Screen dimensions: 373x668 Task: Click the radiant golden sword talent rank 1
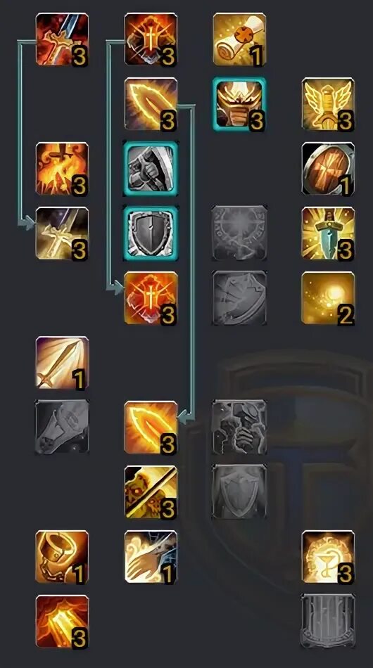tap(62, 363)
